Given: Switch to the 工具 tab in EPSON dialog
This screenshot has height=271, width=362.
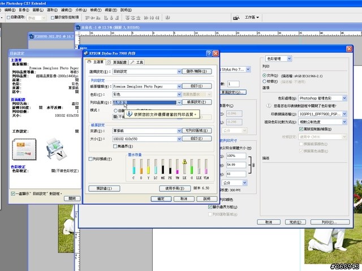Looking at the screenshot, I should [137, 62].
